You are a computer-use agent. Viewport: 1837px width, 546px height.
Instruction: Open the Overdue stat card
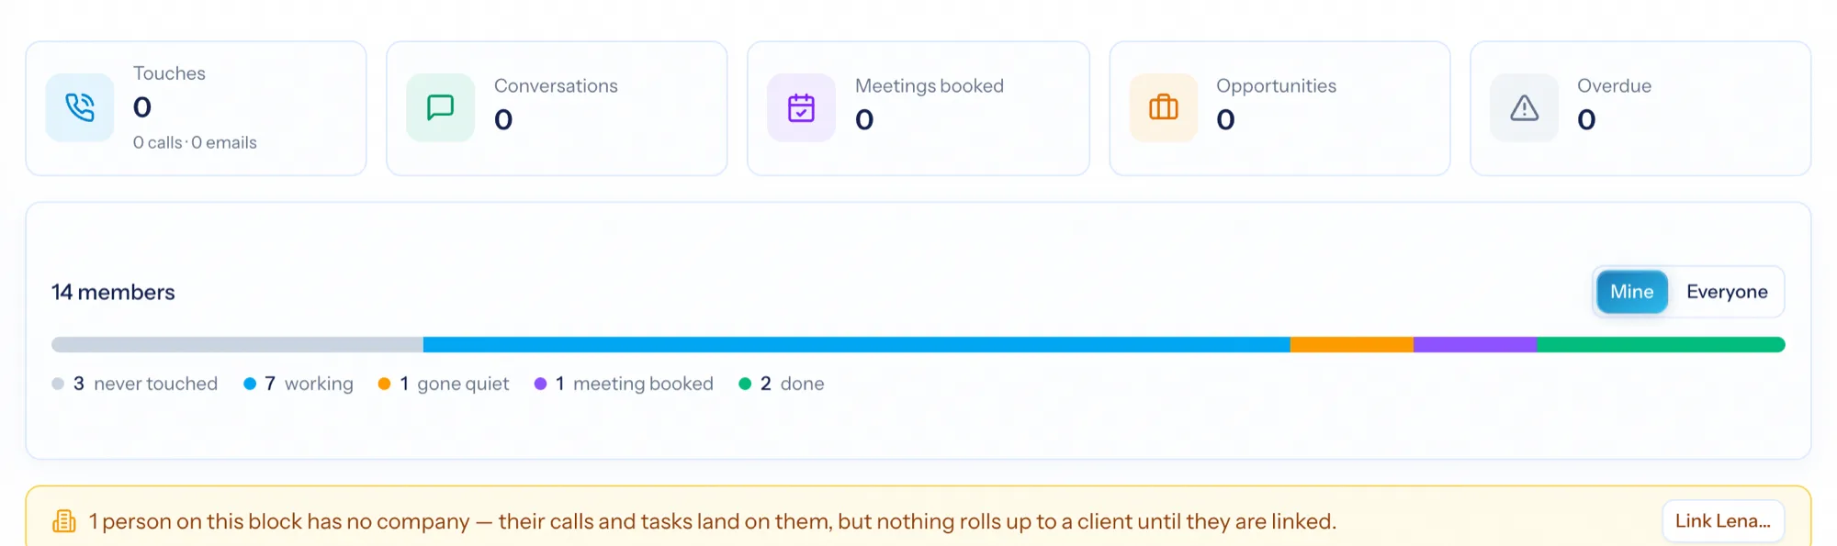tap(1640, 108)
